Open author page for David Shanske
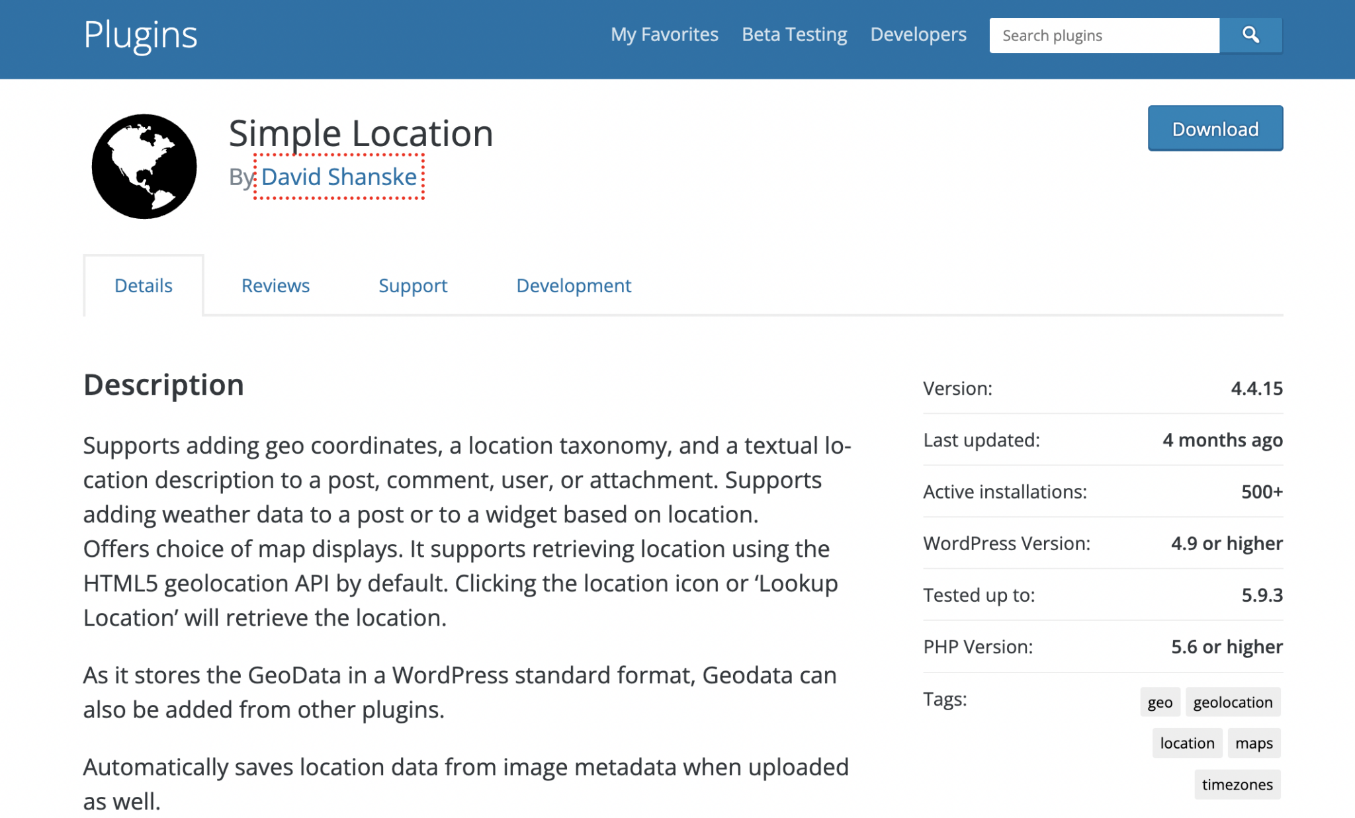1355x818 pixels. pyautogui.click(x=339, y=176)
